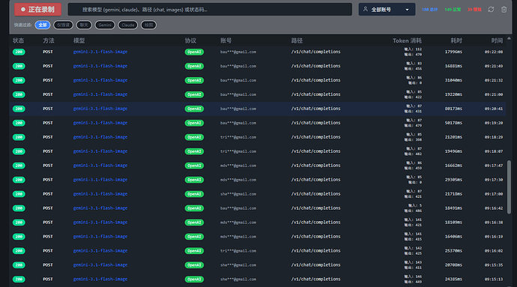Click the 188 总计 total counter

point(429,10)
